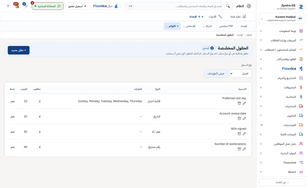Click the قائمة اختيار type cell
Screen dimensions: 308x188
pos(154,101)
